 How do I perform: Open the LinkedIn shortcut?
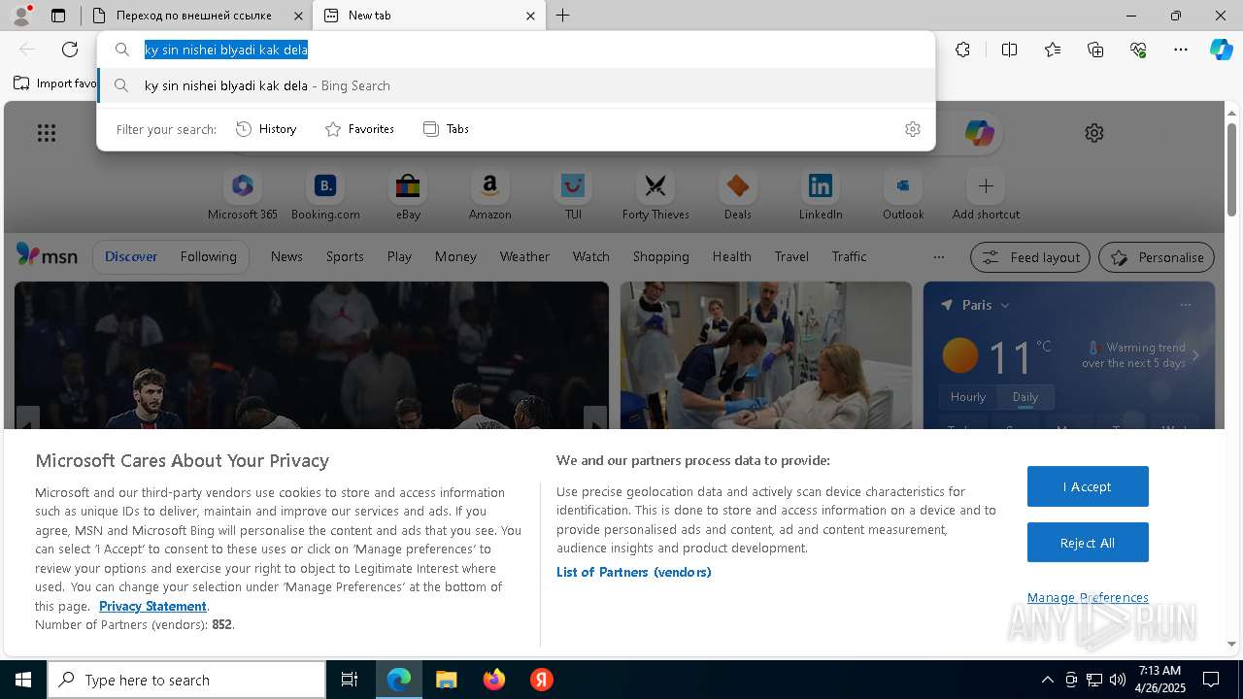[x=821, y=194]
